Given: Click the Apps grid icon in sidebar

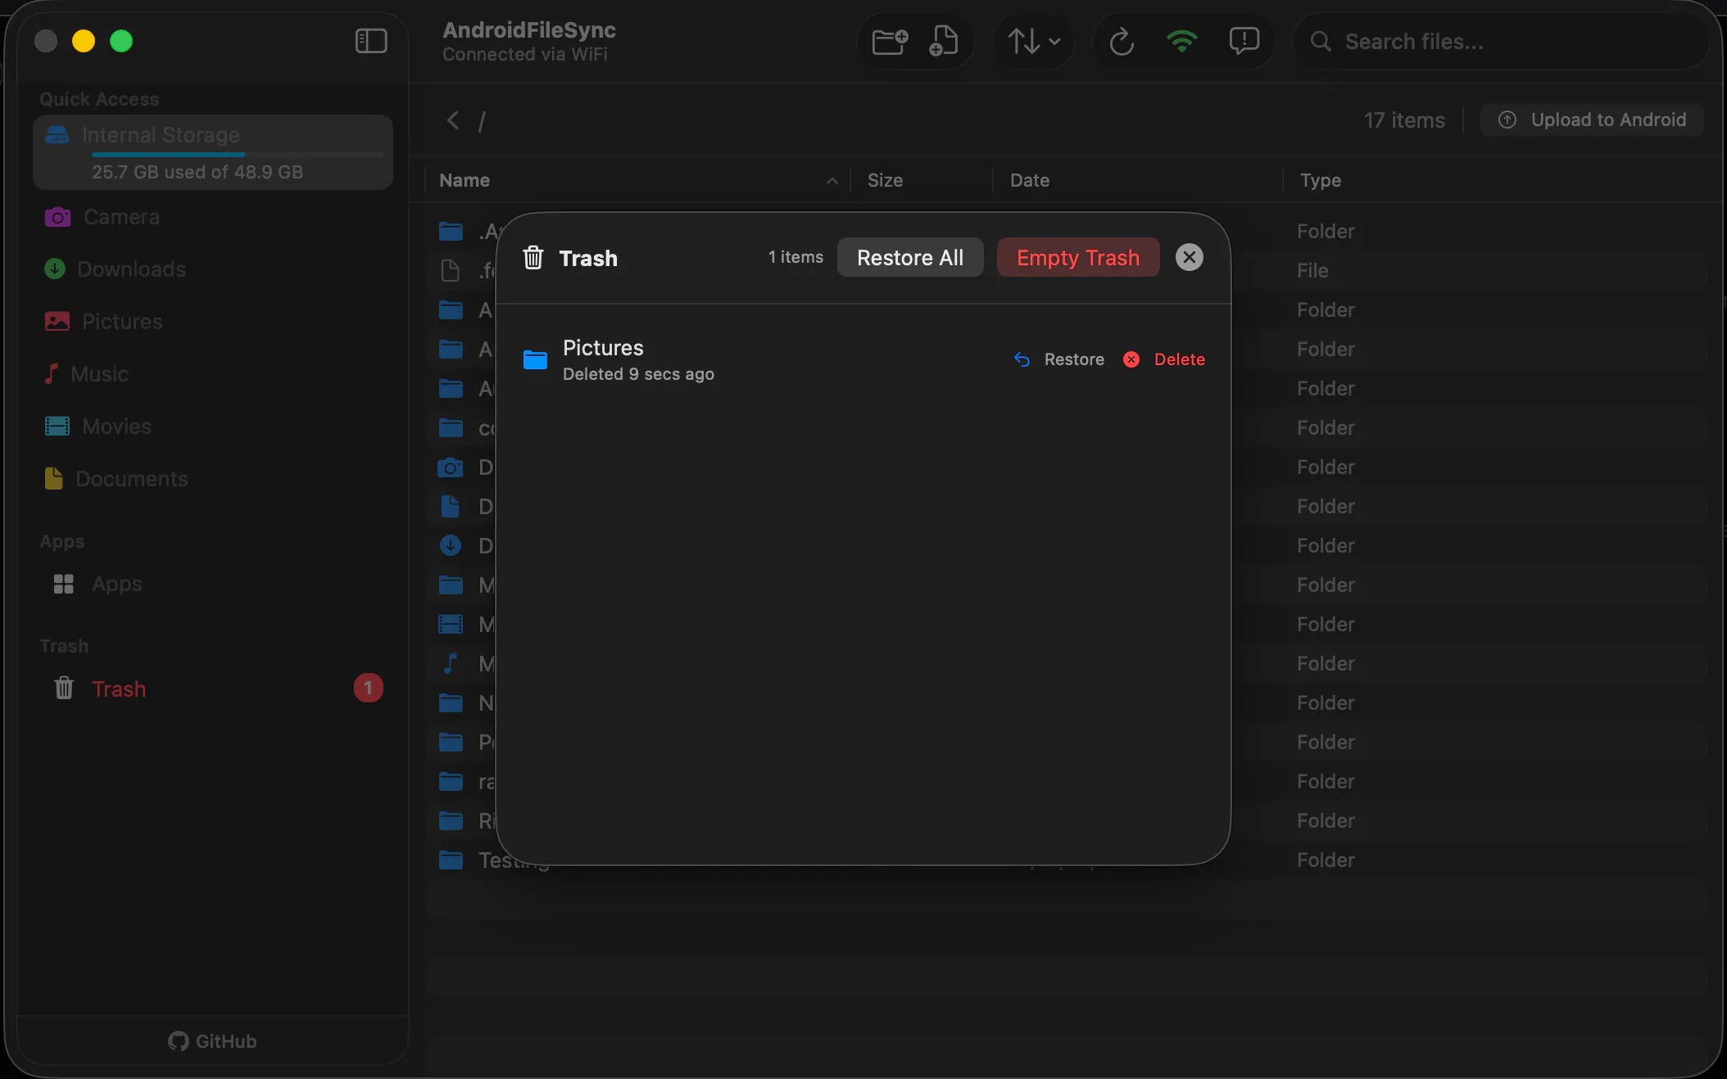Looking at the screenshot, I should [x=63, y=583].
